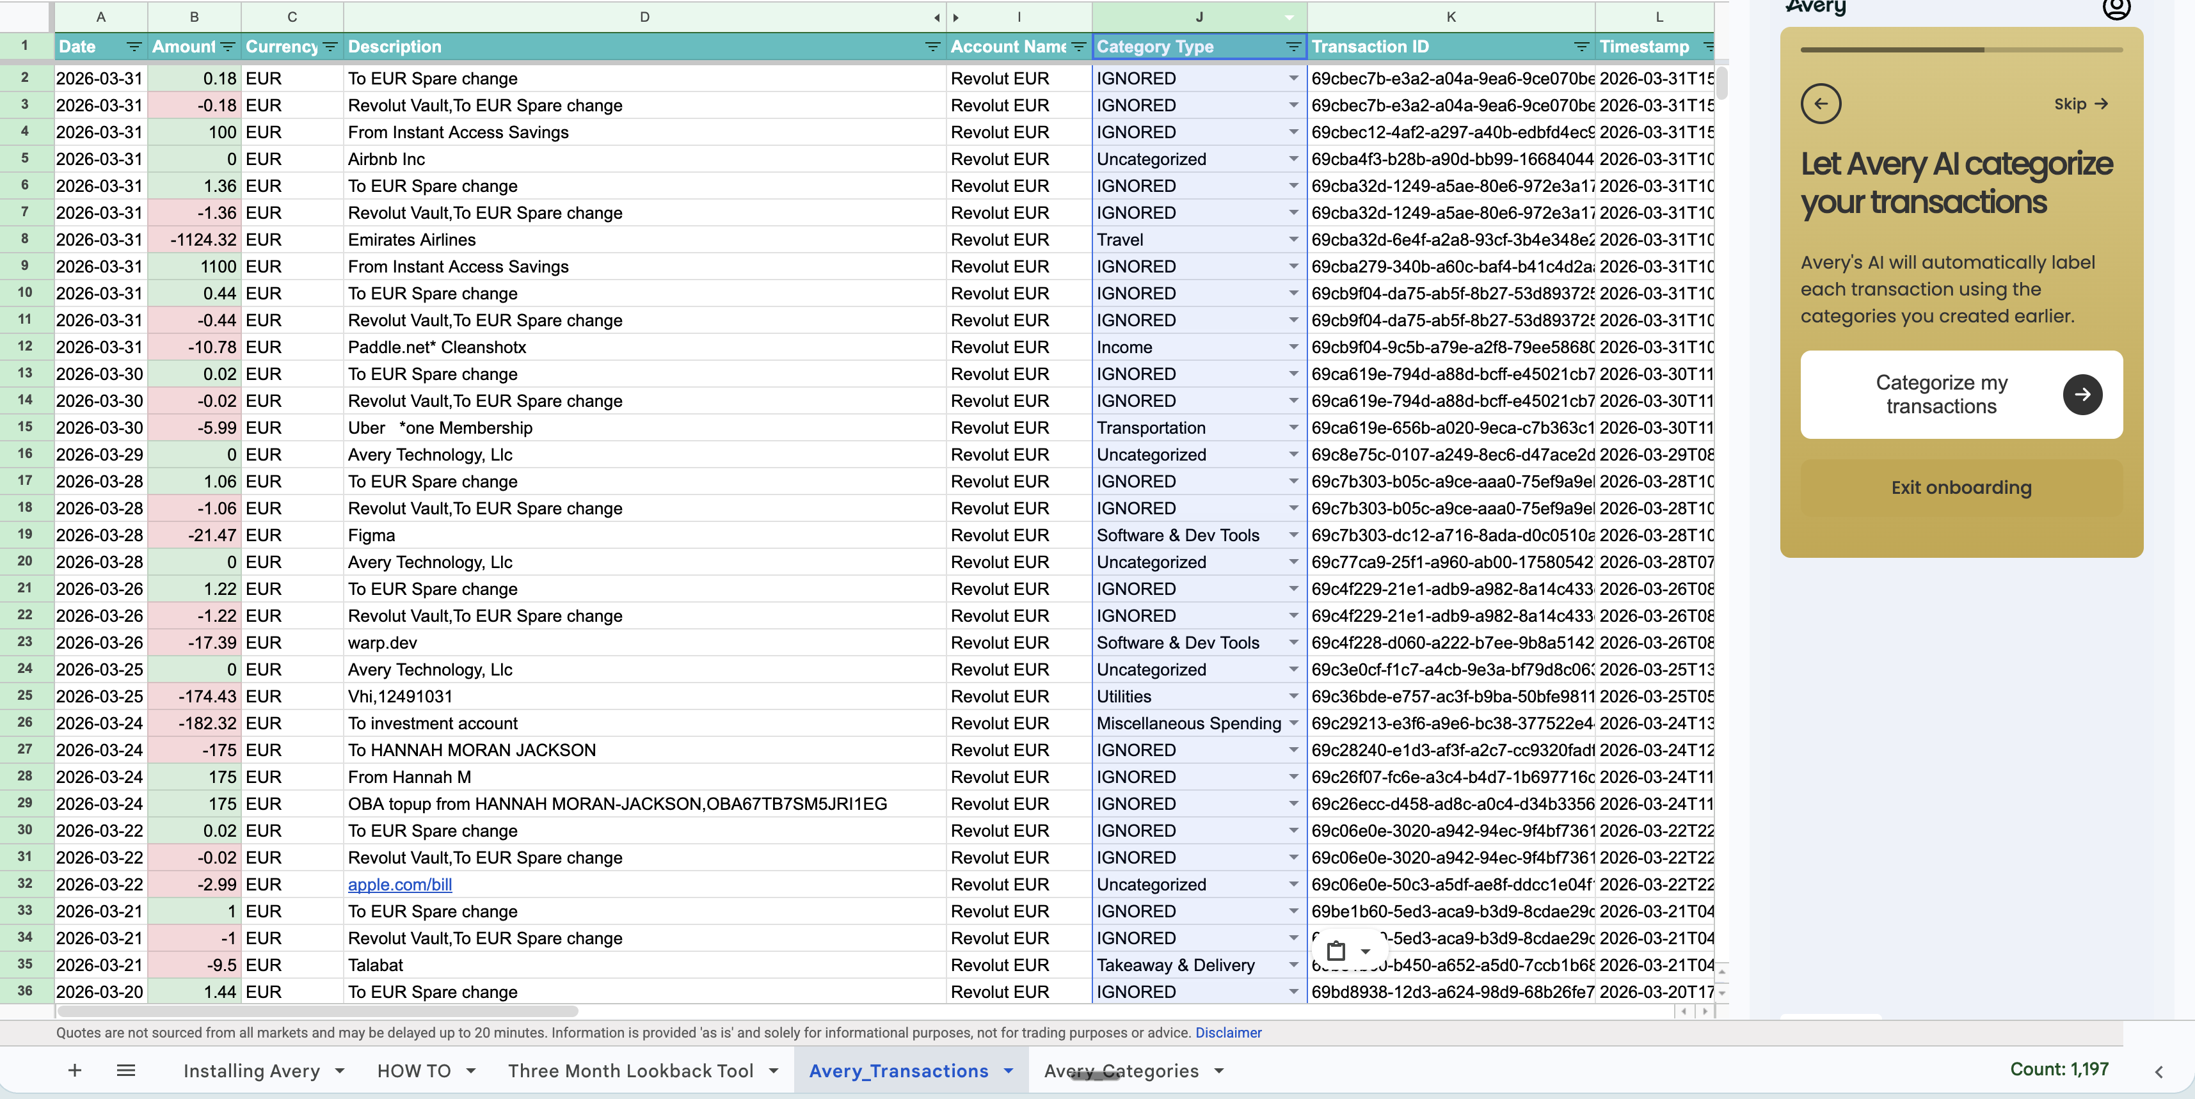This screenshot has width=2195, height=1099.
Task: Click the horizontal scrollbar below the sheet
Action: 315,1012
